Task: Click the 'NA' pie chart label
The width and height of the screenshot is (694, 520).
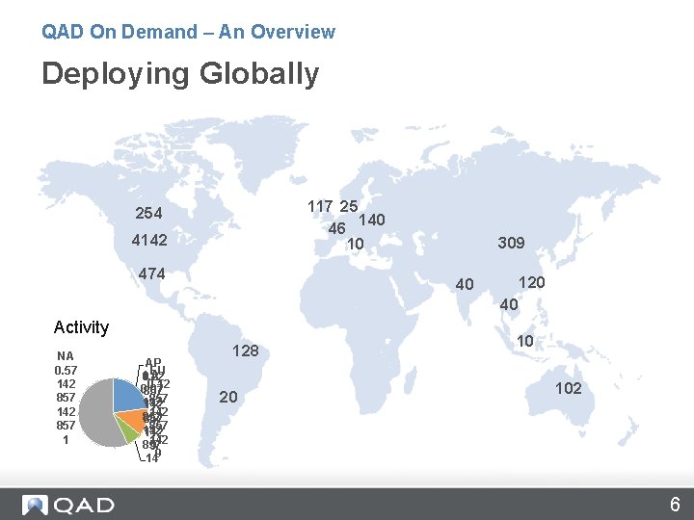Action: [66, 356]
